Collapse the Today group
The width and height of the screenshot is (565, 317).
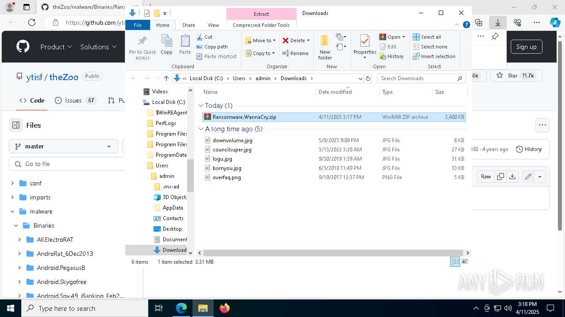201,106
